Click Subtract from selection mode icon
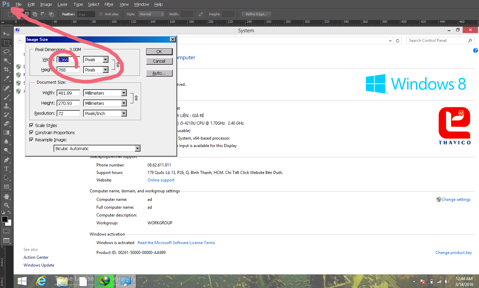The image size is (479, 288). coord(43,14)
